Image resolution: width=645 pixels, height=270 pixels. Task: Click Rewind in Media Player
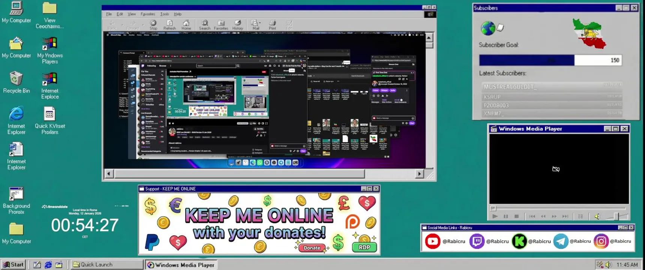543,216
